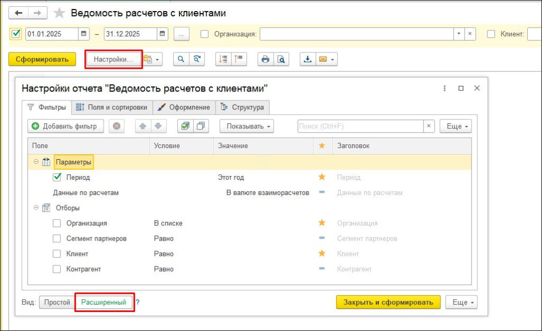
Task: Click Закрыть и сформировать button
Action: (390, 302)
